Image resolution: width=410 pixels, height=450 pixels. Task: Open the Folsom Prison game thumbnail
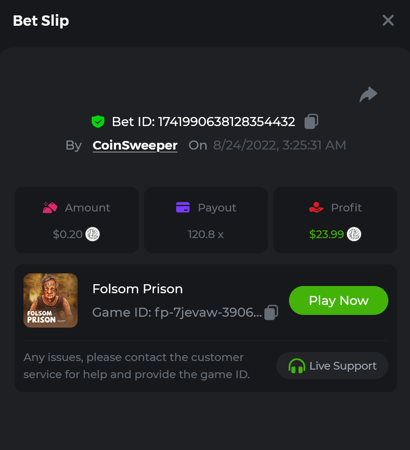click(x=51, y=300)
